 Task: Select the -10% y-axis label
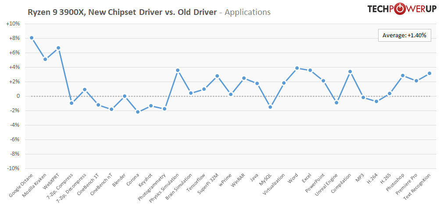click(x=14, y=168)
